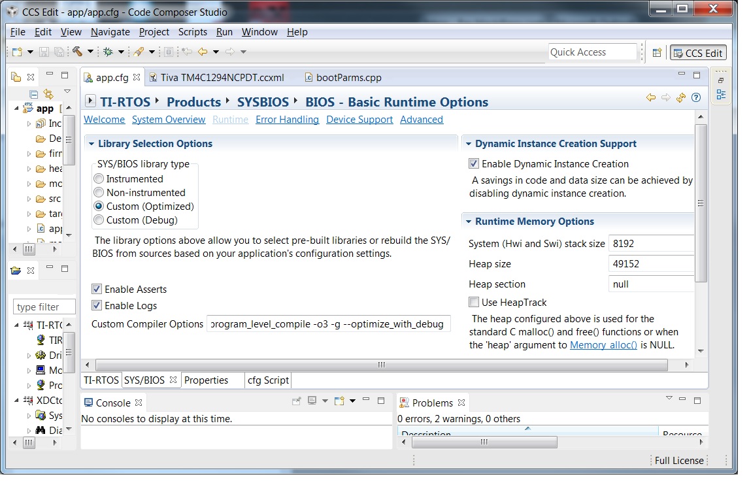The image size is (749, 481).
Task: Switch to bootParms.cpp tab
Action: point(343,77)
